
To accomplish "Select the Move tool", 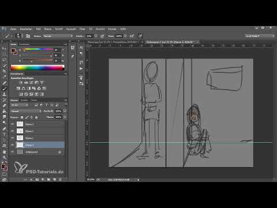I will tap(4, 49).
